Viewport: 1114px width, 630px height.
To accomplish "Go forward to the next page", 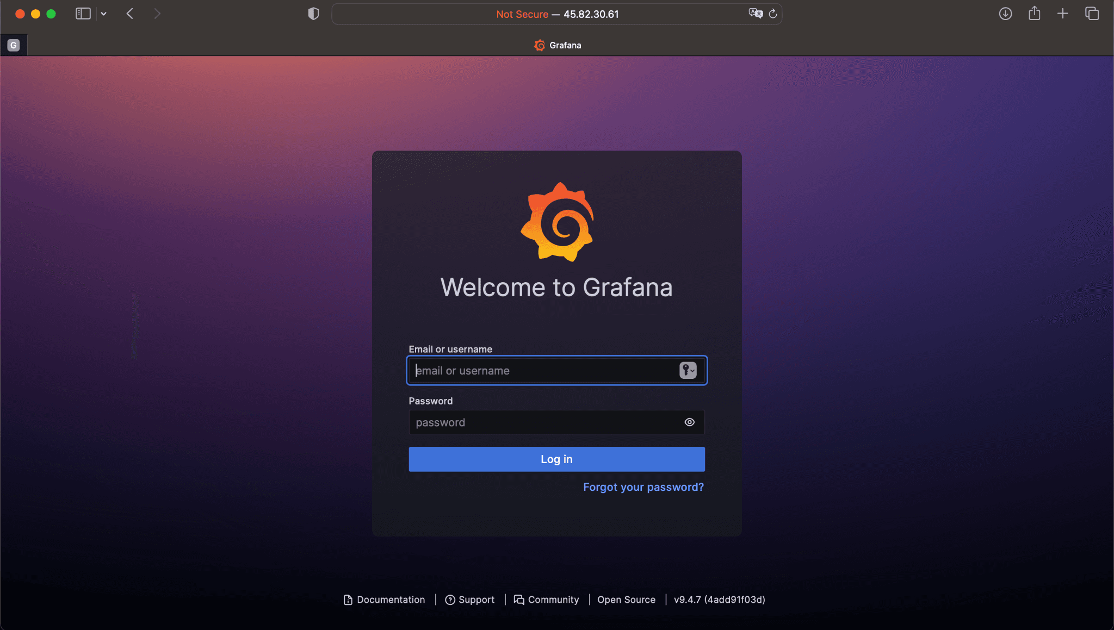I will click(x=157, y=14).
